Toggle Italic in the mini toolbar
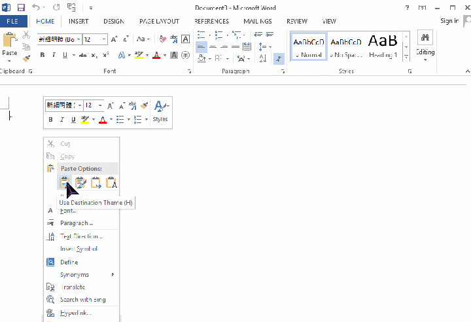This screenshot has width=471, height=322. click(x=62, y=120)
